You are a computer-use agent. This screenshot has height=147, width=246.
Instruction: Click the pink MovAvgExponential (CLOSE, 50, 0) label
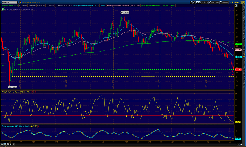[x=120, y=6]
